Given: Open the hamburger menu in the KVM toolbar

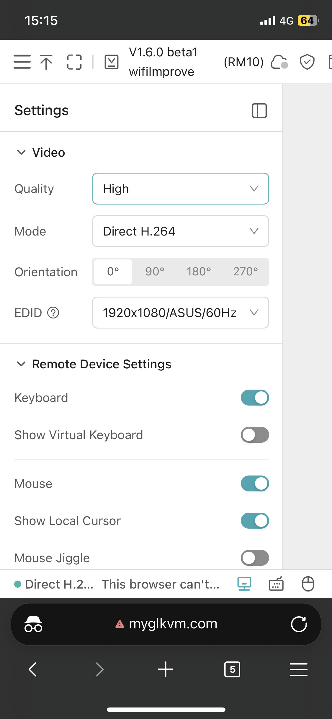Looking at the screenshot, I should pos(22,62).
